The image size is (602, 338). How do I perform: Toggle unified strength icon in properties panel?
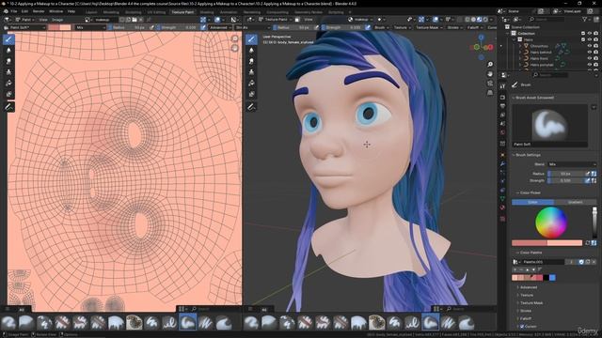pos(594,180)
